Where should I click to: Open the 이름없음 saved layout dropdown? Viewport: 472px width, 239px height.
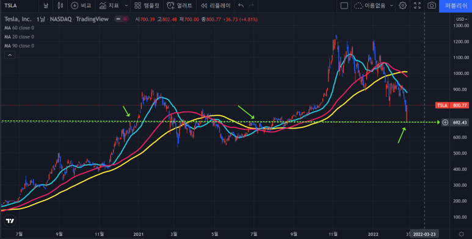pyautogui.click(x=374, y=5)
